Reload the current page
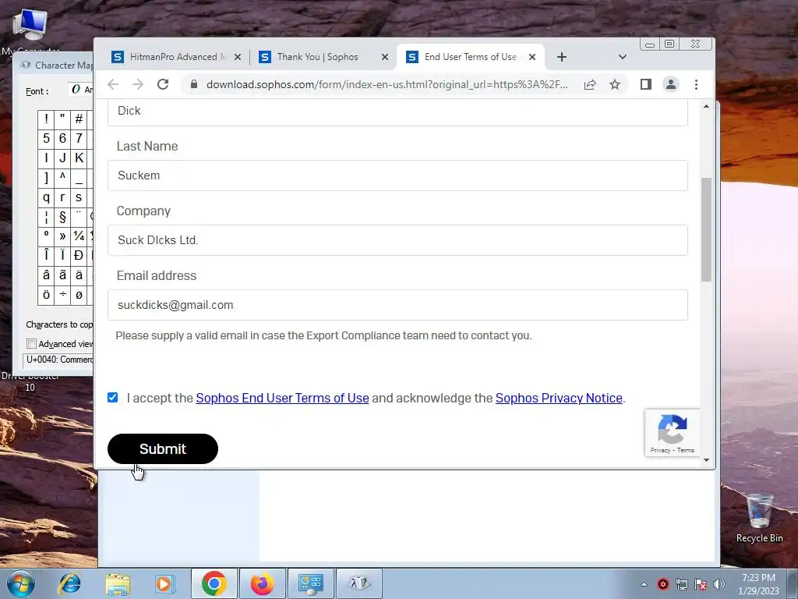Viewport: 798px width, 599px height. pyautogui.click(x=163, y=84)
